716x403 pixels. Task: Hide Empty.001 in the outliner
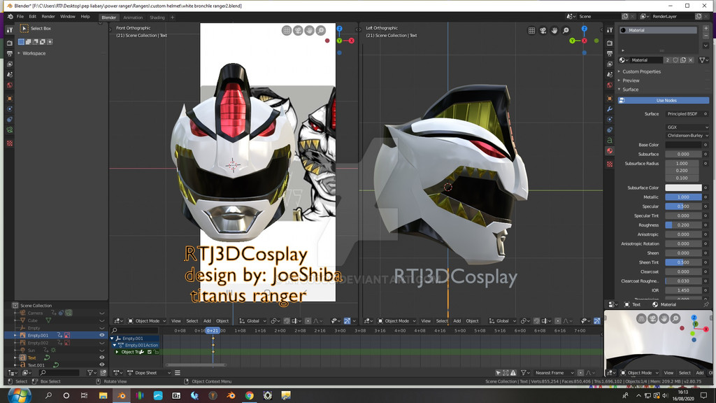pyautogui.click(x=102, y=335)
